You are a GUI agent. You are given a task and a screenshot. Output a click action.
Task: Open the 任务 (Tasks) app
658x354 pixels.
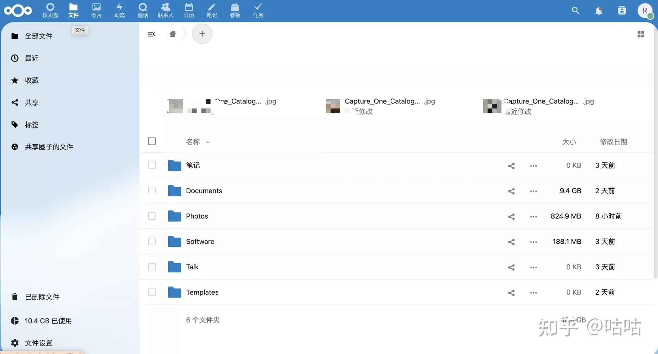point(258,10)
